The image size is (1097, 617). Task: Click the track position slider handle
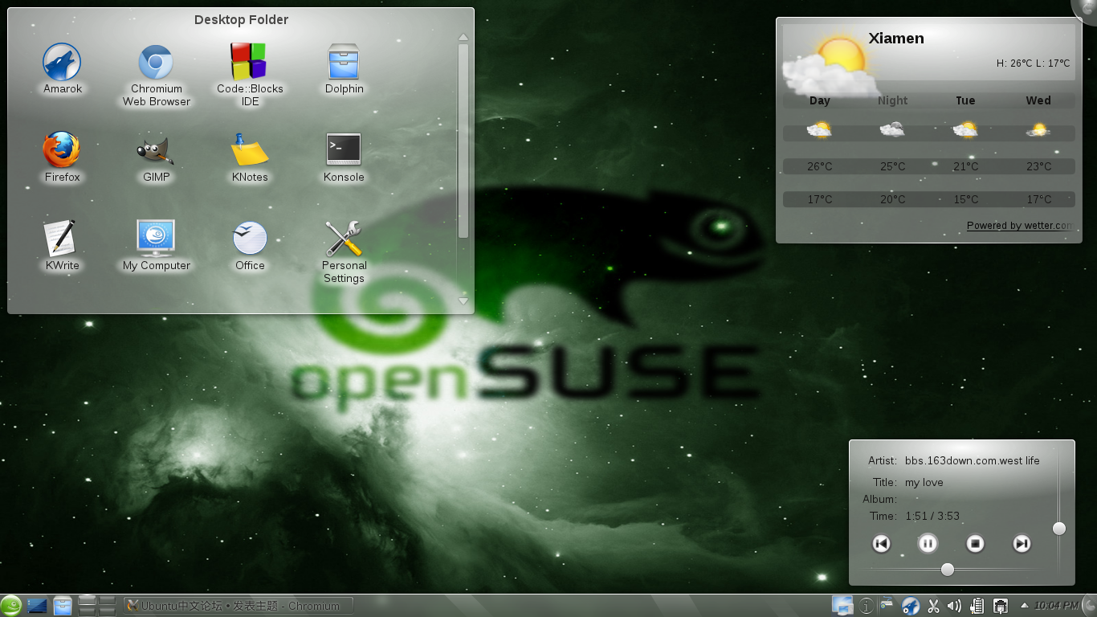[x=948, y=570]
